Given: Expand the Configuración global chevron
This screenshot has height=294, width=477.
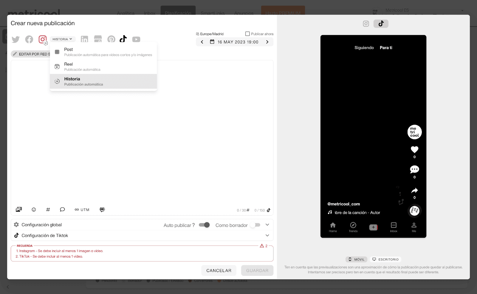Looking at the screenshot, I should pos(267,225).
